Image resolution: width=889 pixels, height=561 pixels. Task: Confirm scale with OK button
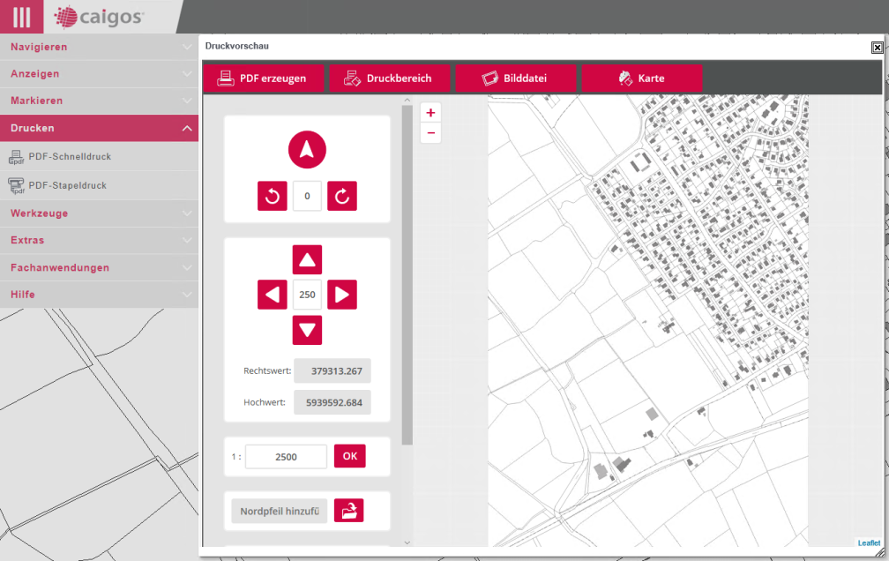349,456
